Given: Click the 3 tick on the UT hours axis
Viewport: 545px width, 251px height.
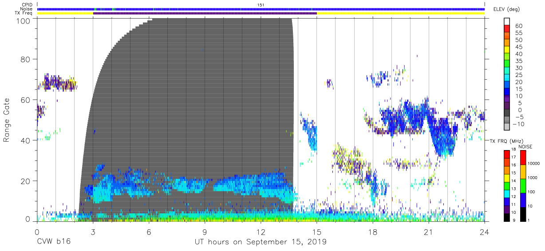Looking at the screenshot, I should (x=93, y=232).
